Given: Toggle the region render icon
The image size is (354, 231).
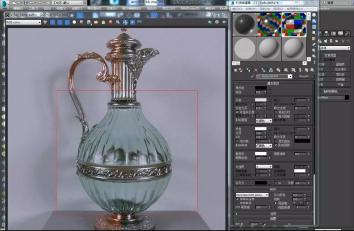Looking at the screenshot, I should pyautogui.click(x=132, y=22).
